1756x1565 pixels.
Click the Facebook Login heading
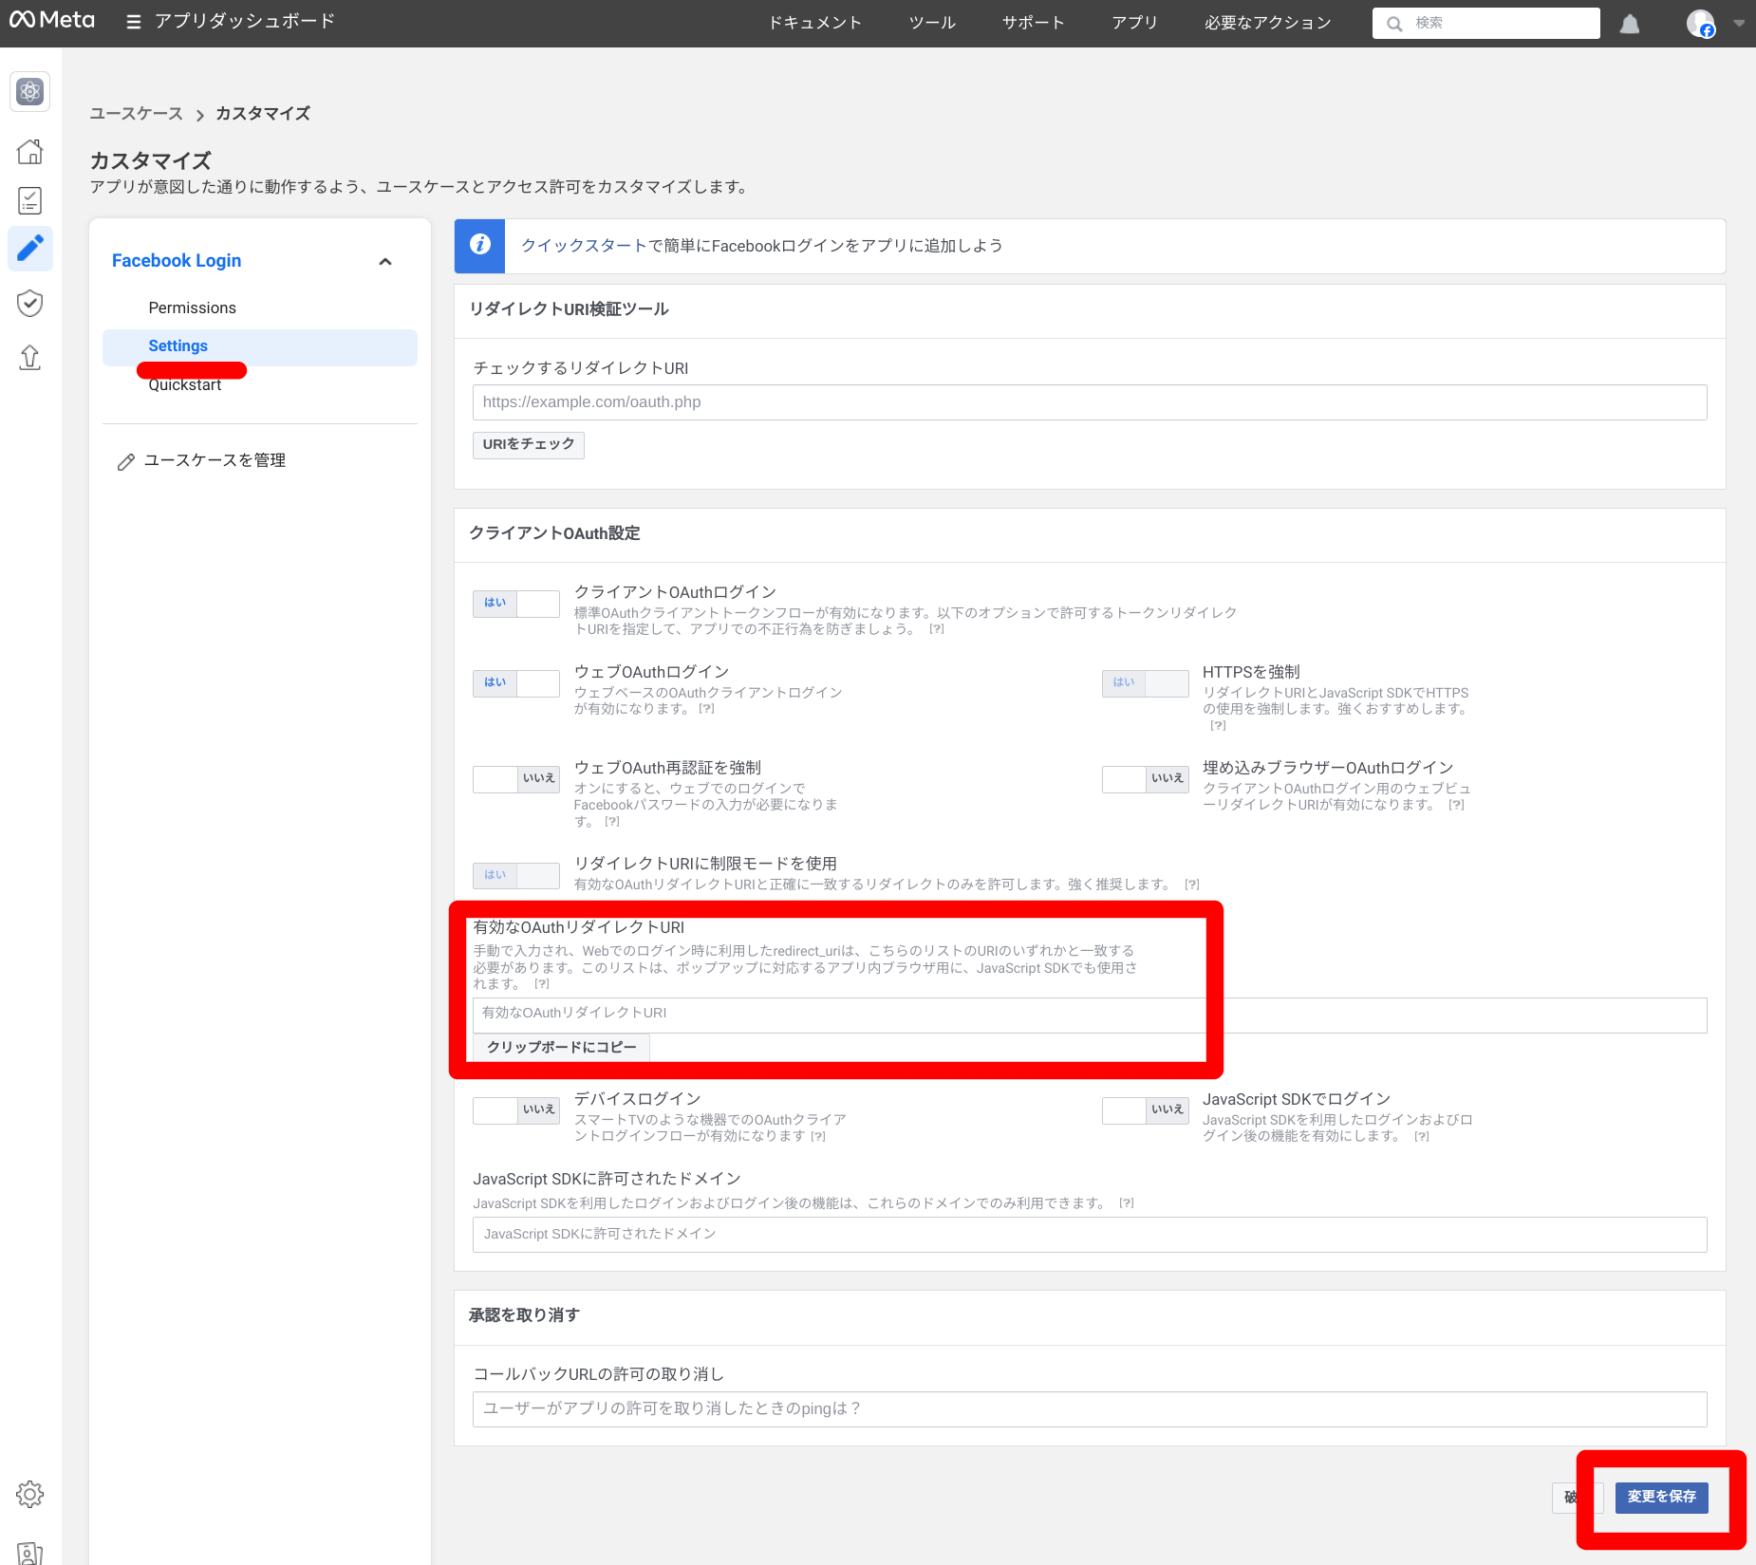pos(177,261)
